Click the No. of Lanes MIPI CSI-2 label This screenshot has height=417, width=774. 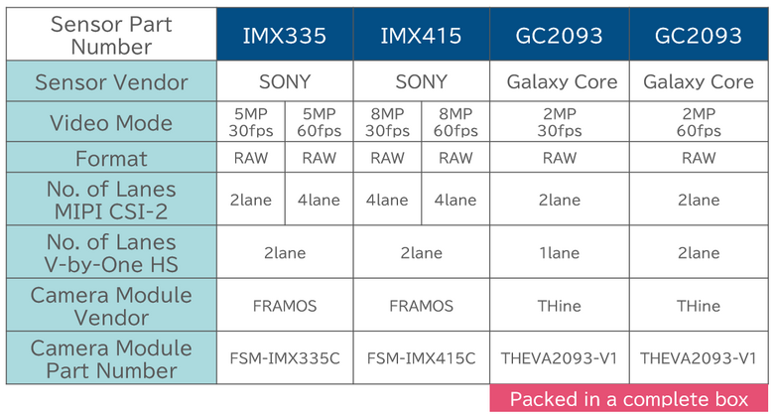[x=111, y=200]
